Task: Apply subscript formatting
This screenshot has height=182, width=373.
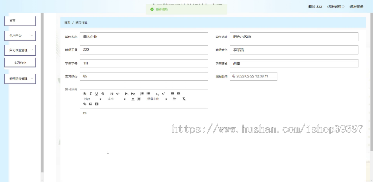Action: tap(157, 94)
